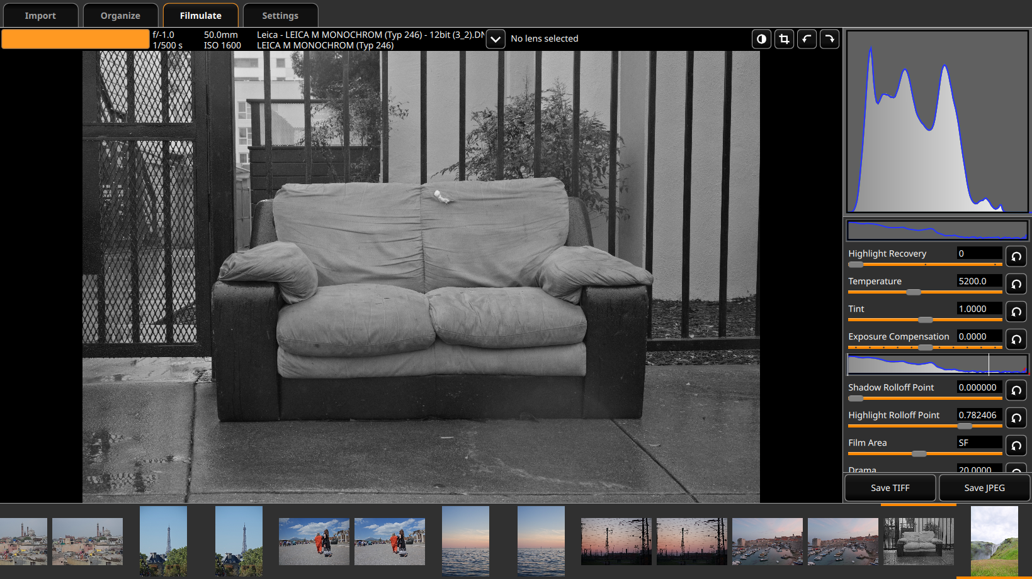This screenshot has height=579, width=1032.
Task: Reset the Temperature setting
Action: (1016, 284)
